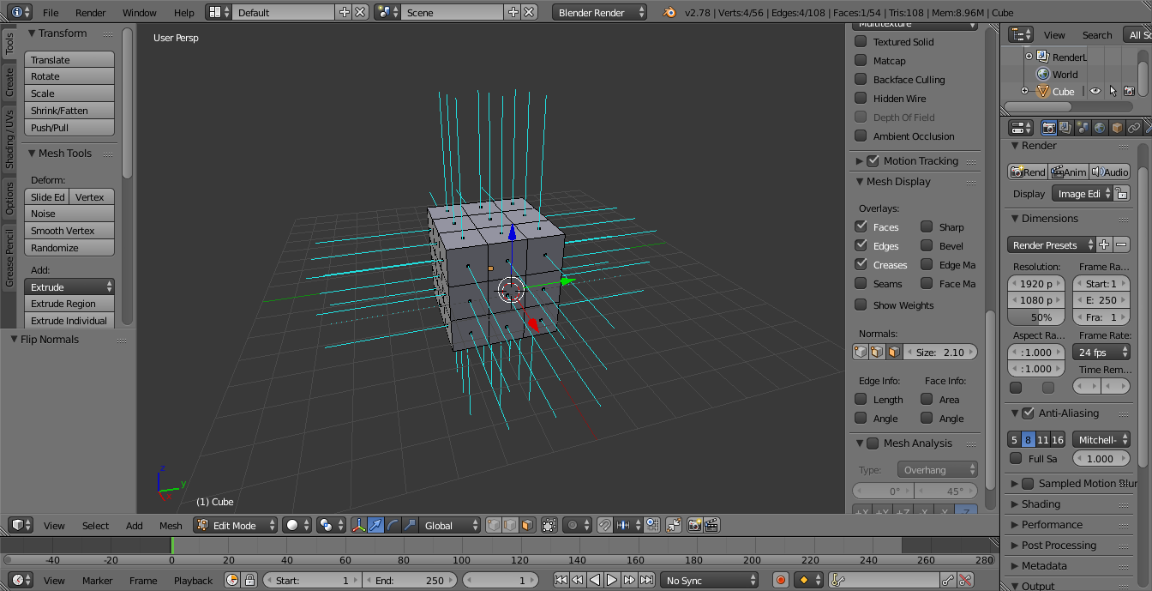Uncheck the Creases overlay checkbox

pos(861,264)
